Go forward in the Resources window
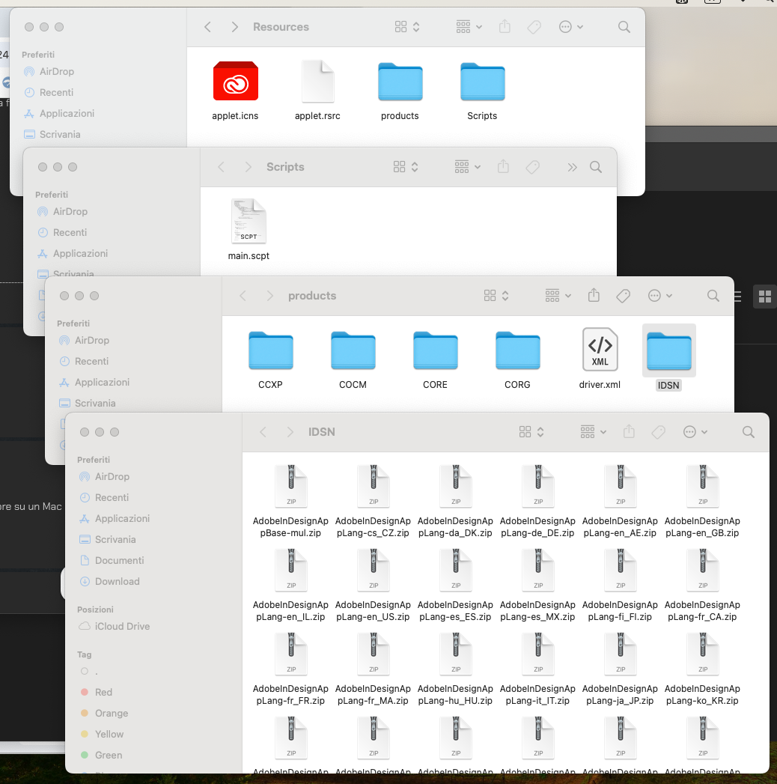The height and width of the screenshot is (784, 777). click(235, 27)
